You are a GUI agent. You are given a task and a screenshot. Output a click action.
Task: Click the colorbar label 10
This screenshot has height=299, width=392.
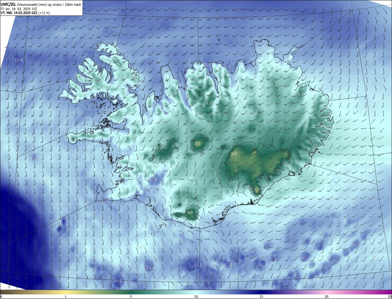196,297
